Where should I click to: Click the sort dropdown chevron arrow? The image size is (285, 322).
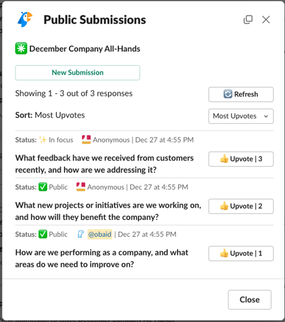click(x=266, y=116)
